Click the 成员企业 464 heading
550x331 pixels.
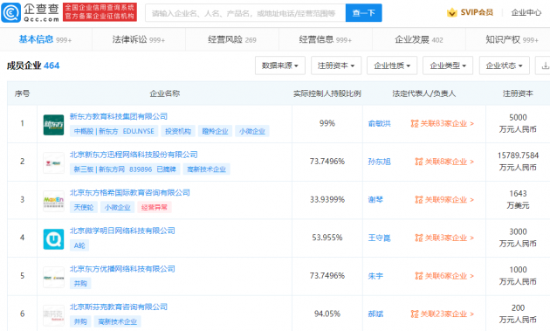(33, 66)
